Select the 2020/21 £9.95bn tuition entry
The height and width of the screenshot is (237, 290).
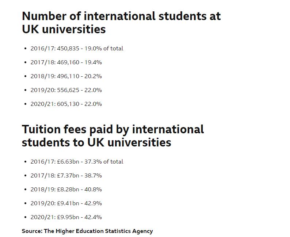(66, 217)
